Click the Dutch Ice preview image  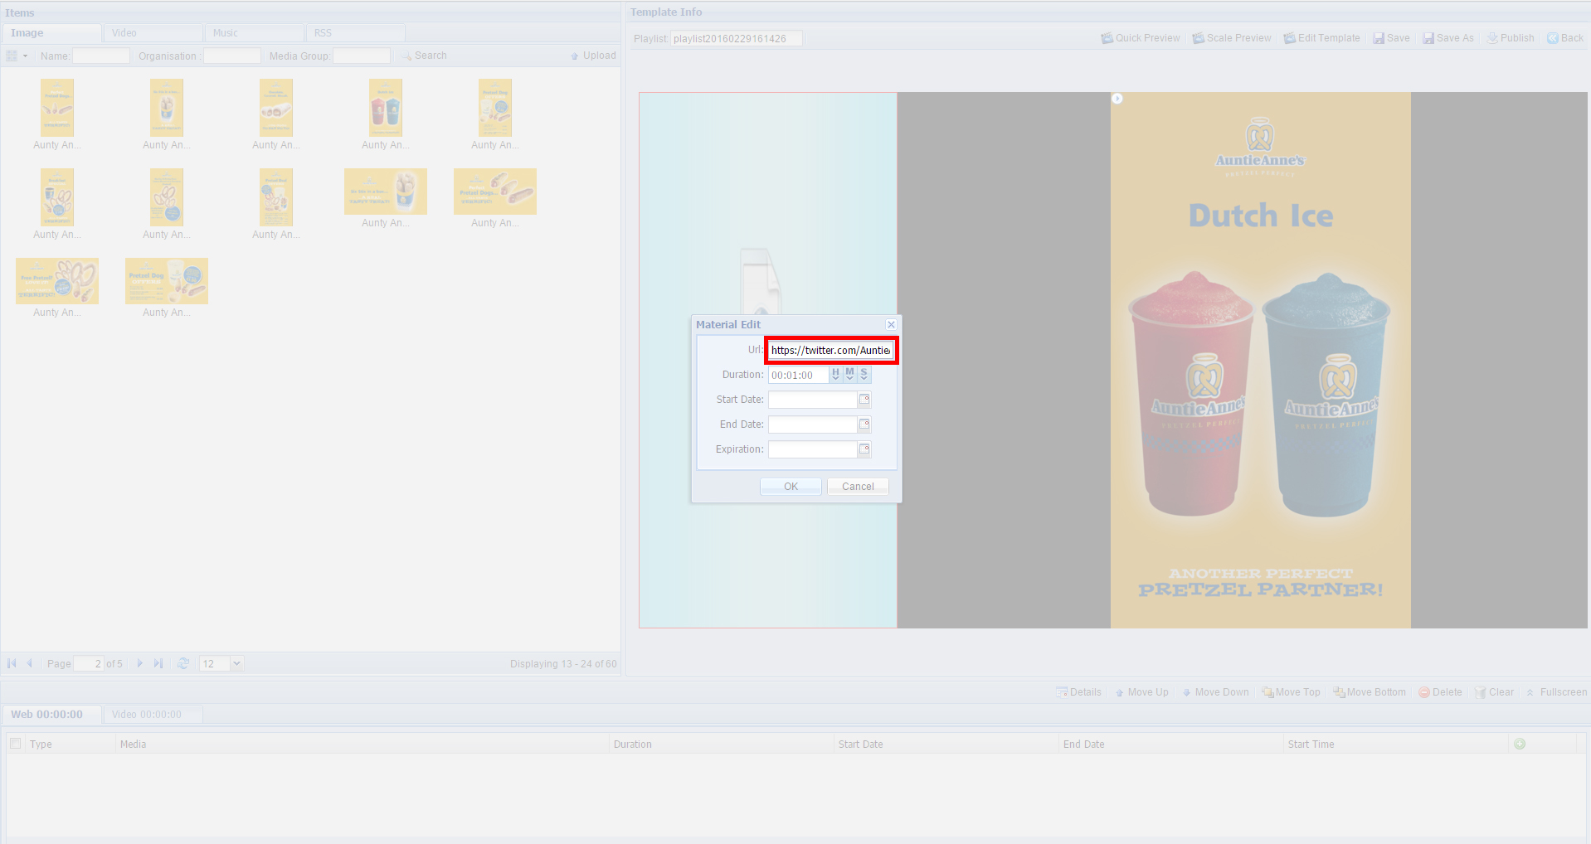[x=1260, y=360]
